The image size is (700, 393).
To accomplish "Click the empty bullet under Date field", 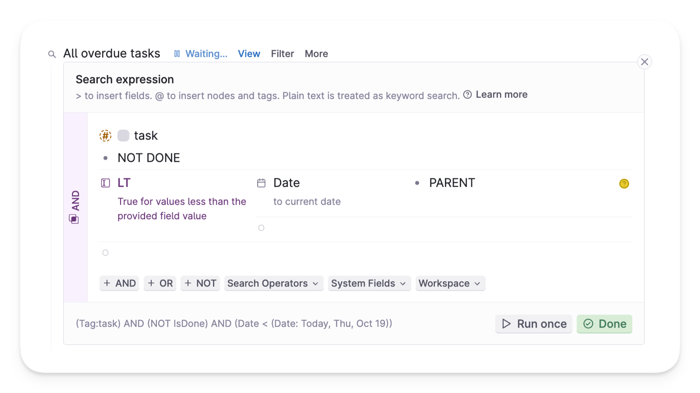I will click(261, 228).
